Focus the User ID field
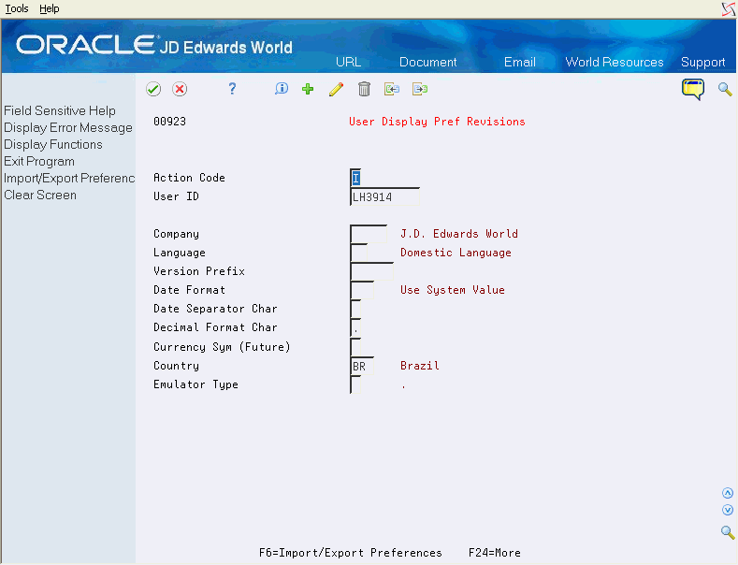Image resolution: width=738 pixels, height=565 pixels. coord(384,196)
